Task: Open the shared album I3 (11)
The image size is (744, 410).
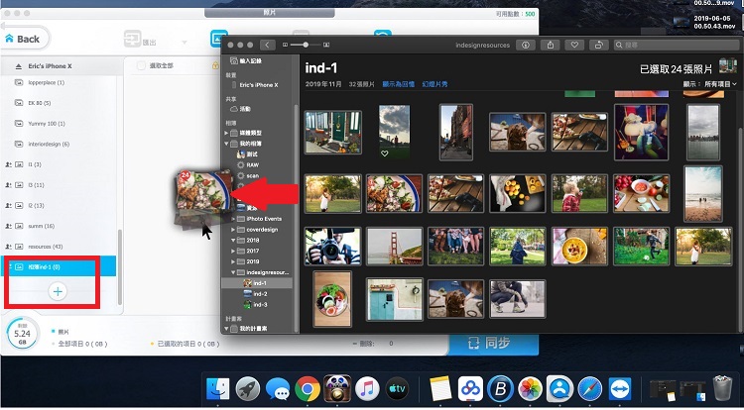Action: [36, 185]
